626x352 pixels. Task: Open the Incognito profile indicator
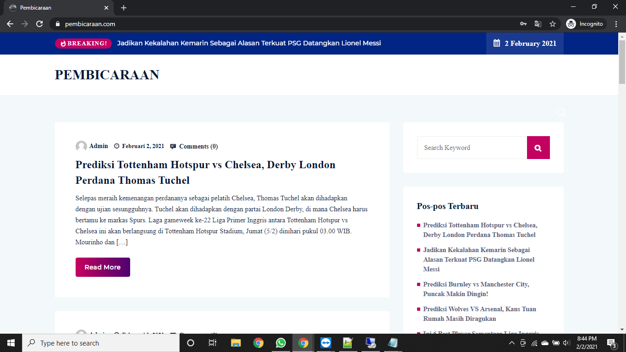[586, 24]
